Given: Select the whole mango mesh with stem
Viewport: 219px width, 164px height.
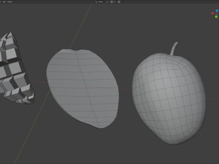Looking at the screenshot, I should click(x=169, y=97).
